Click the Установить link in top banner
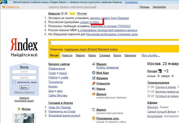This screenshot has width=179, height=123. [131, 2]
